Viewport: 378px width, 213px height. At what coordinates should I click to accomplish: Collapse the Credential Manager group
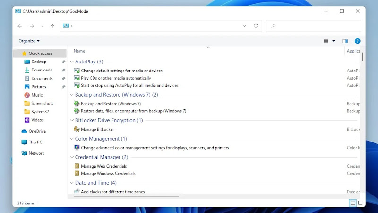[72, 157]
